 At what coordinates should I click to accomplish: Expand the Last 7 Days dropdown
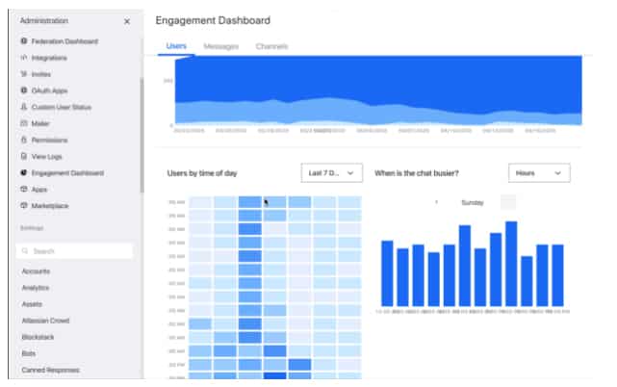pyautogui.click(x=332, y=173)
